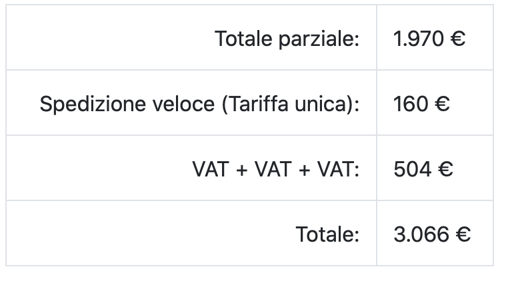Click the euro sign after 1.970
The height and width of the screenshot is (281, 512).
(x=458, y=39)
